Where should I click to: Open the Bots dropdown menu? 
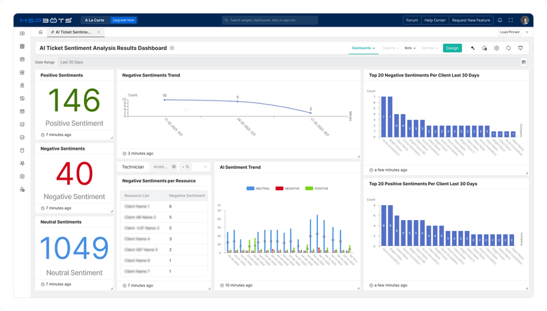click(410, 48)
